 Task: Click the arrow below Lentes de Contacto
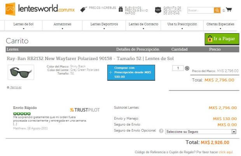pyautogui.click(x=143, y=29)
